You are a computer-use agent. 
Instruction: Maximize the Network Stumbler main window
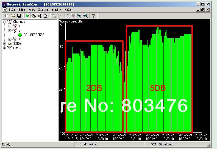click(203, 4)
